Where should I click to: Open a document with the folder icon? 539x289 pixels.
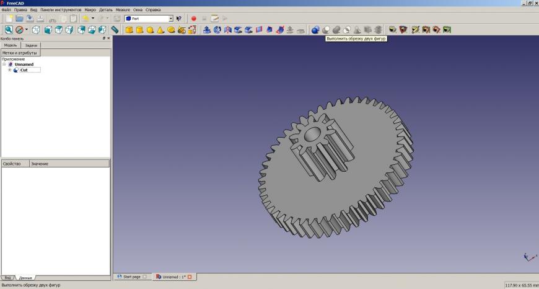coord(20,19)
